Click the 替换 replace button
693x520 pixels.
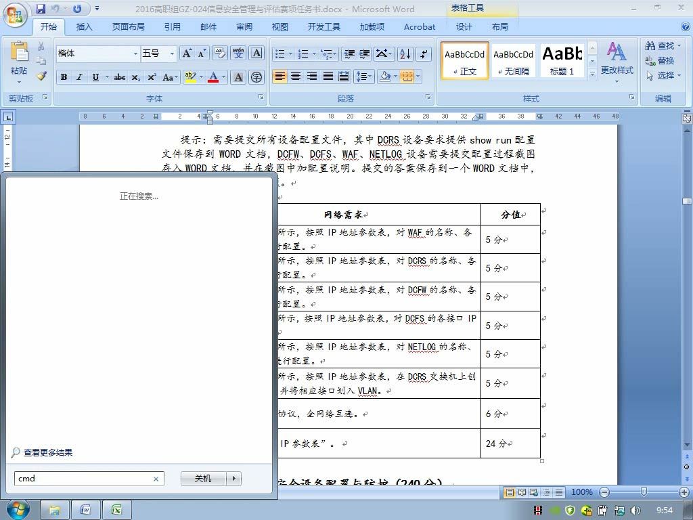(659, 60)
